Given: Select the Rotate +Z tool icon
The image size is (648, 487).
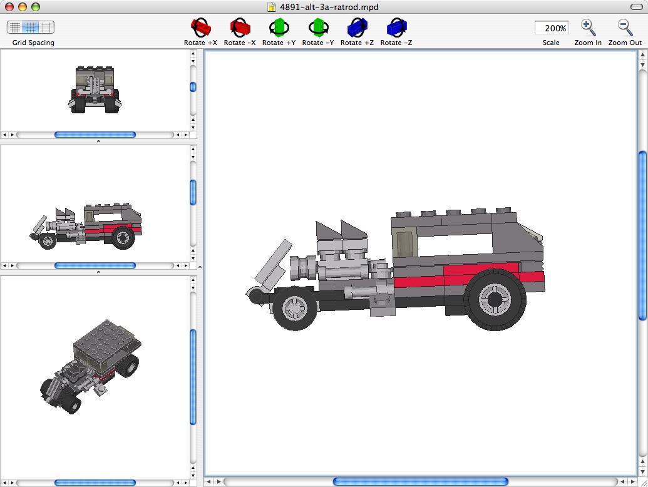Looking at the screenshot, I should tap(356, 27).
